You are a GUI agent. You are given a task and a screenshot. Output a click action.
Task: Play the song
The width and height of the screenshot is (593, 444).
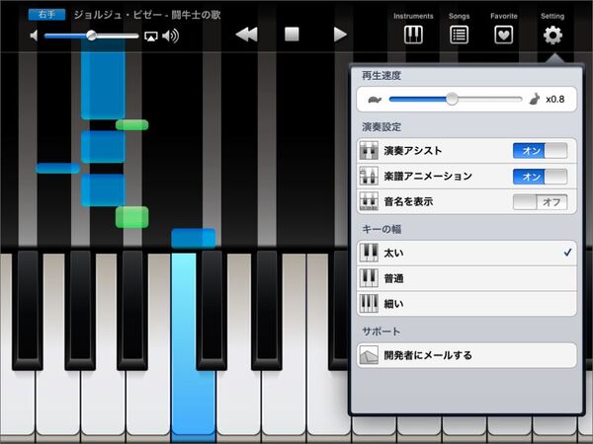[340, 35]
